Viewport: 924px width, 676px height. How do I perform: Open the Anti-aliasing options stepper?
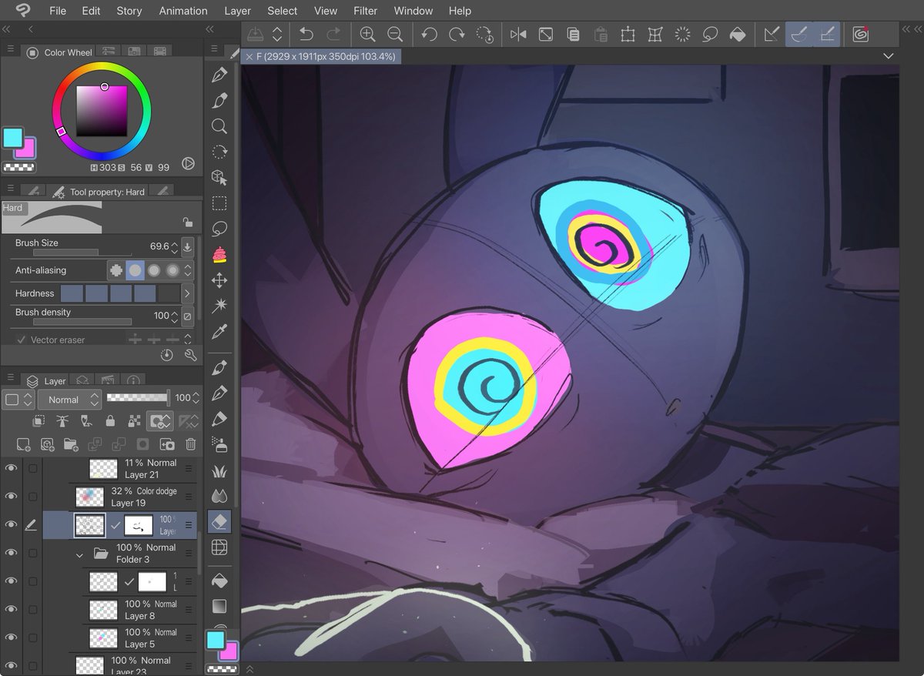pos(187,270)
